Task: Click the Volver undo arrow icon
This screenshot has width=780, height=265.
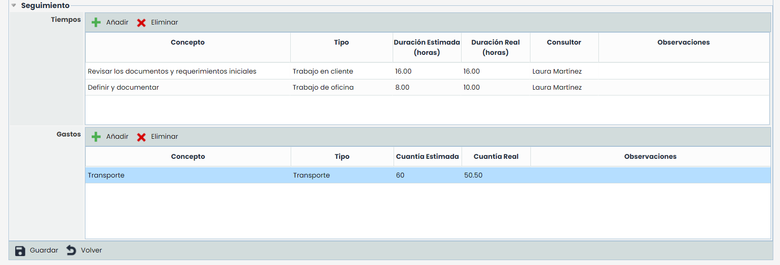Action: [71, 250]
